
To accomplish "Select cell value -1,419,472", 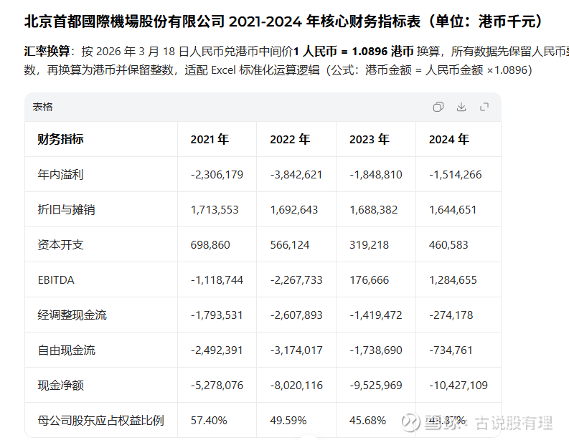I will click(x=376, y=315).
